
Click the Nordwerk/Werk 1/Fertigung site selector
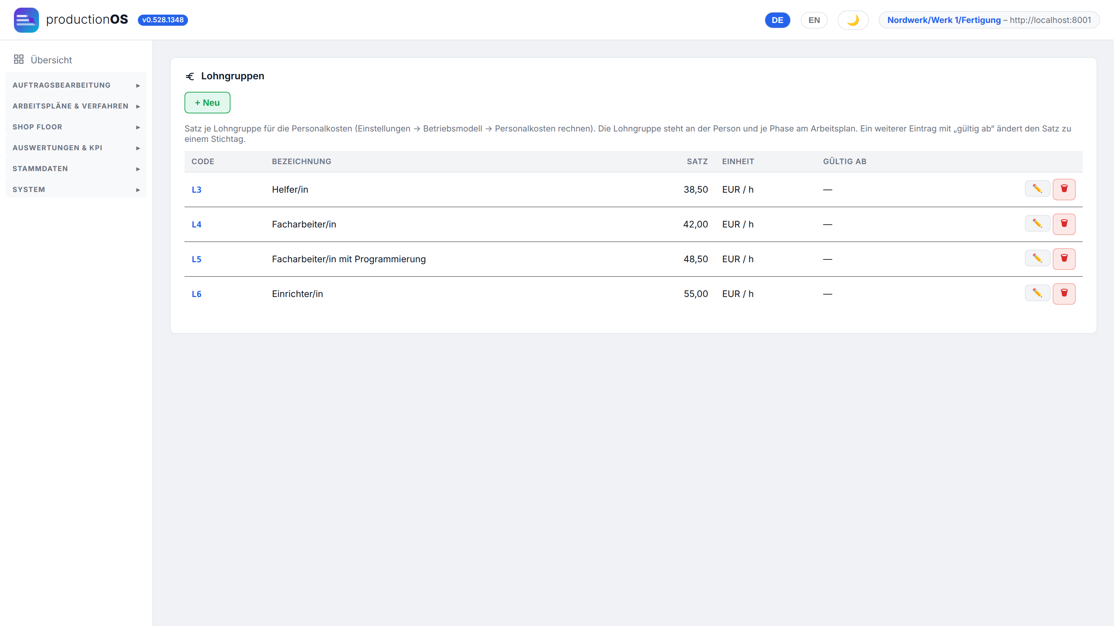[x=989, y=20]
